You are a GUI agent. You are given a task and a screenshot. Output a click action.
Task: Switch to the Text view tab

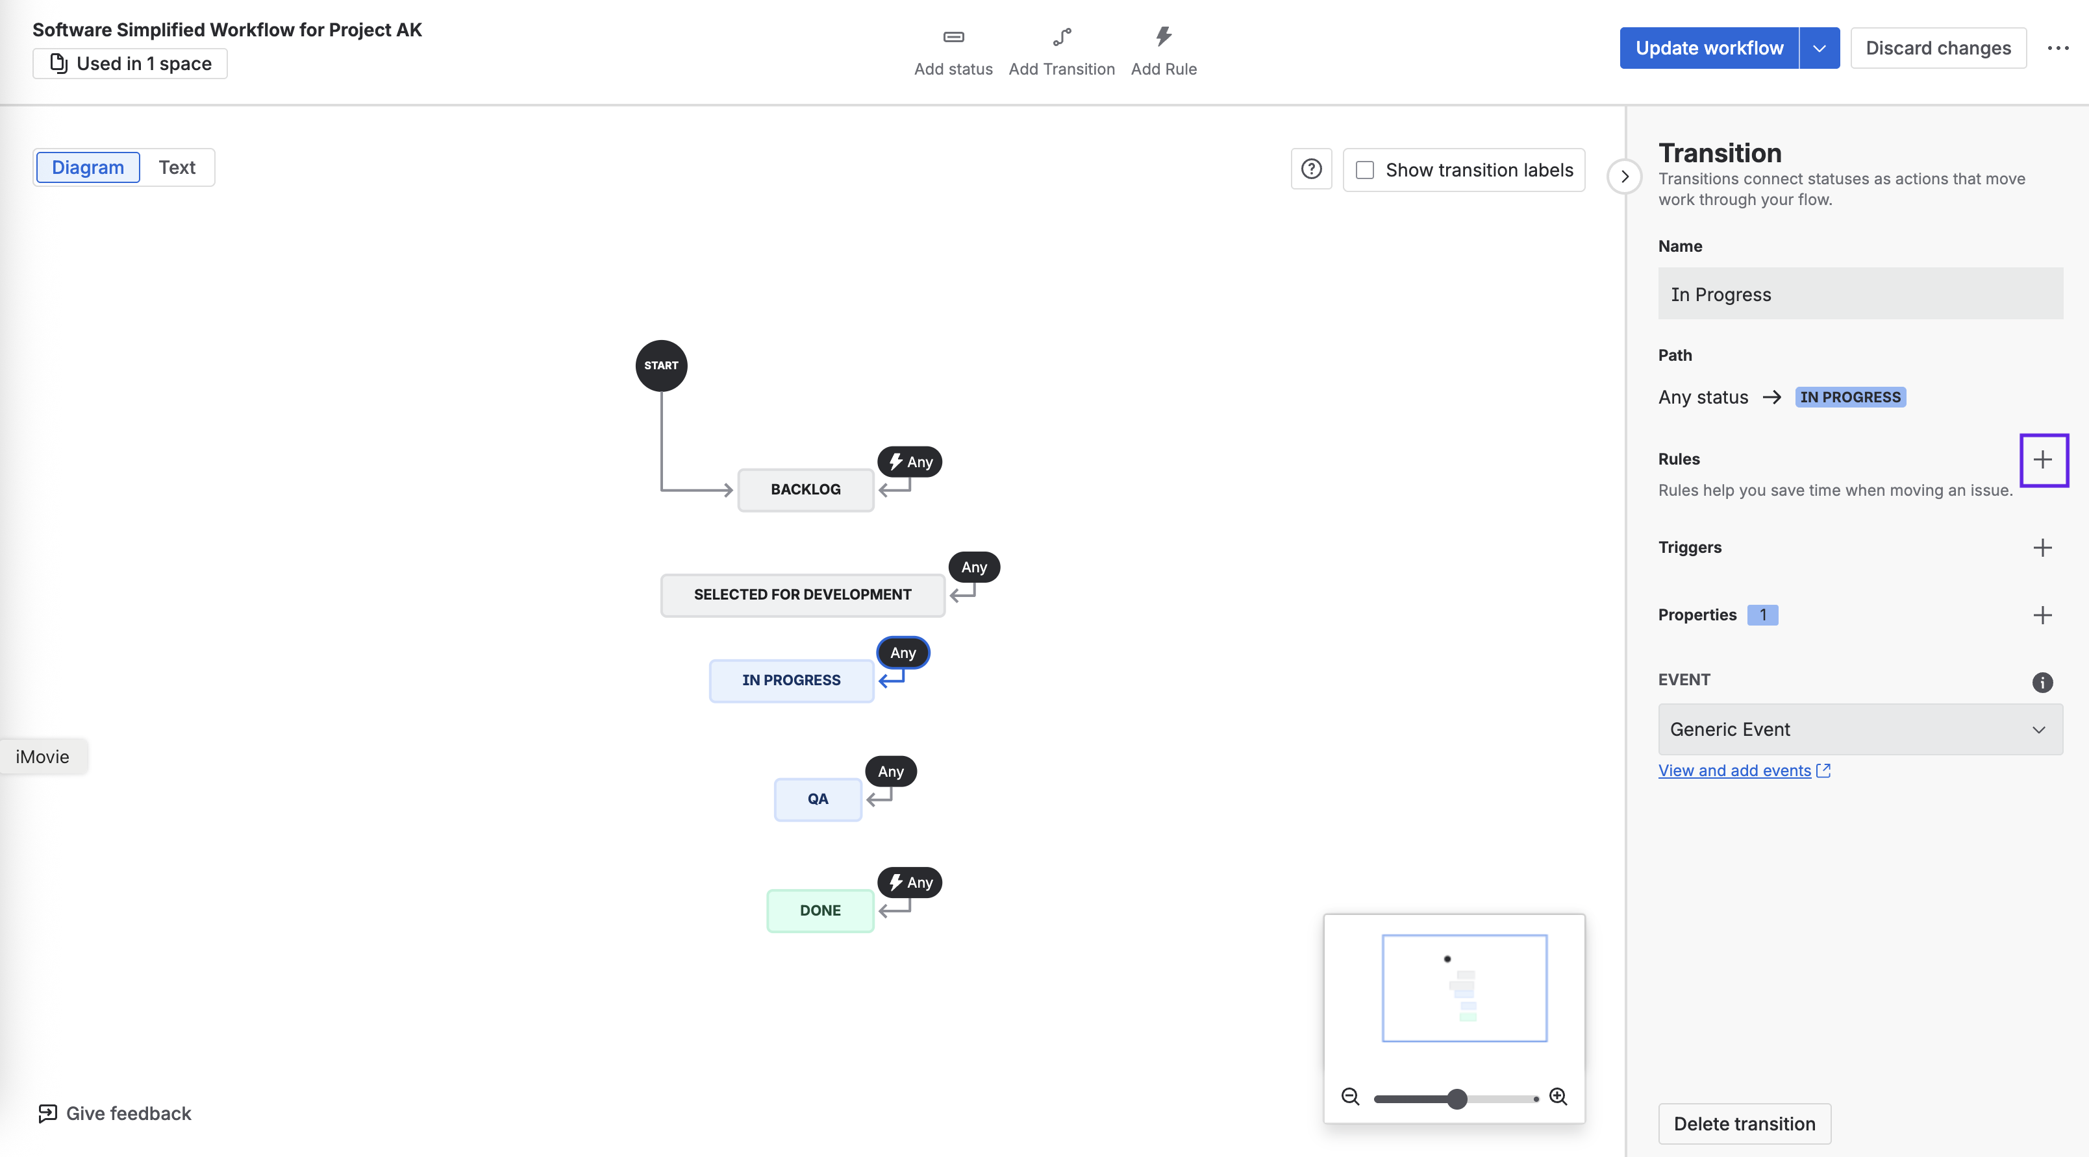coord(177,167)
